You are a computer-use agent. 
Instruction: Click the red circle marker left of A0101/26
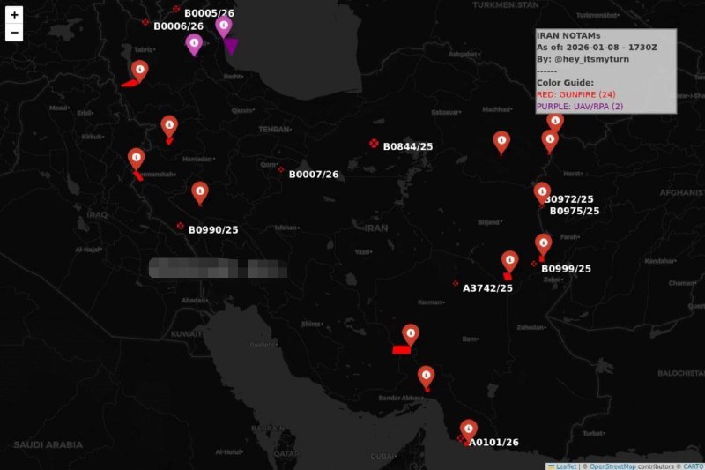(x=460, y=438)
